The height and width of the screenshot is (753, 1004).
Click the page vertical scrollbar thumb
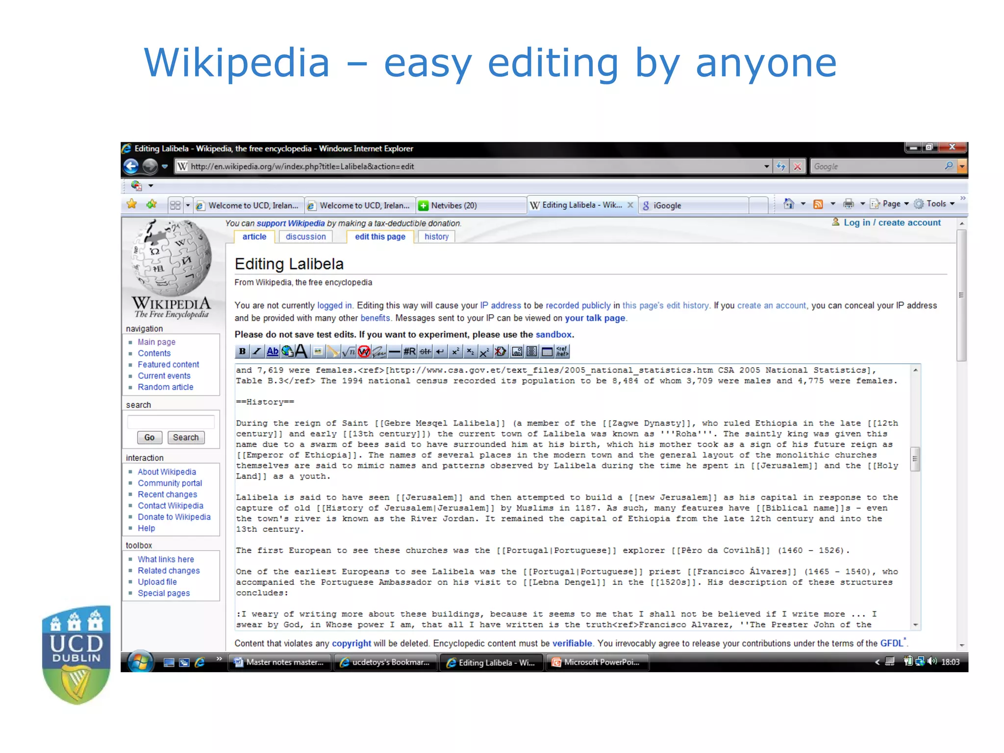coord(961,295)
